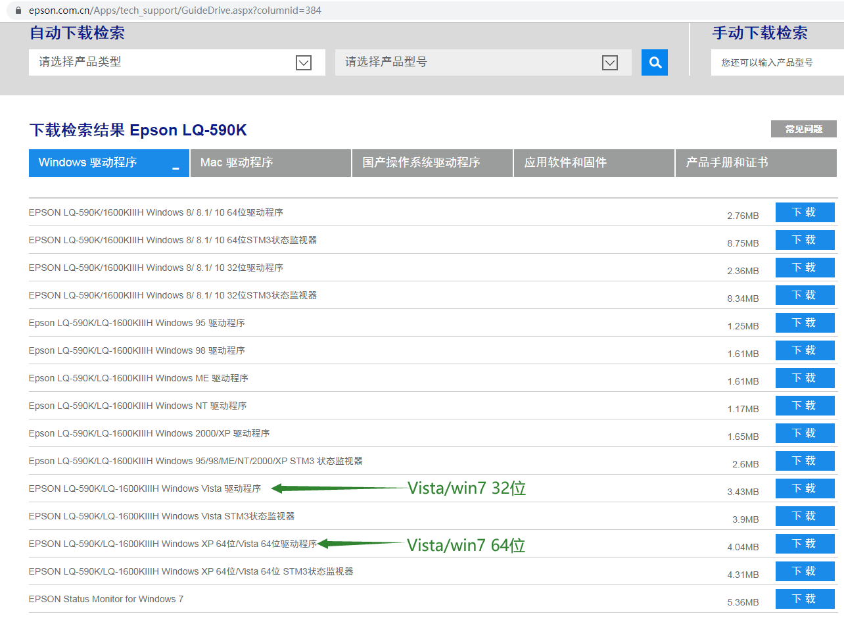Click the 2.76MB file size value
This screenshot has height=618, width=844.
click(x=743, y=216)
